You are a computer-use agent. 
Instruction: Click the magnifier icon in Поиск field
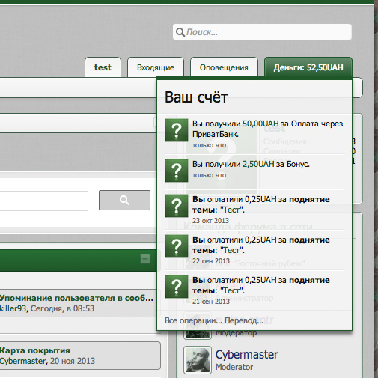click(x=180, y=32)
